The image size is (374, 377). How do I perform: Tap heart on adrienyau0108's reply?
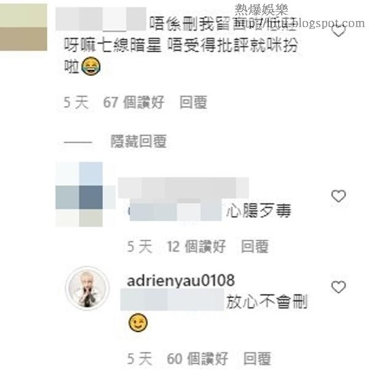click(x=338, y=287)
